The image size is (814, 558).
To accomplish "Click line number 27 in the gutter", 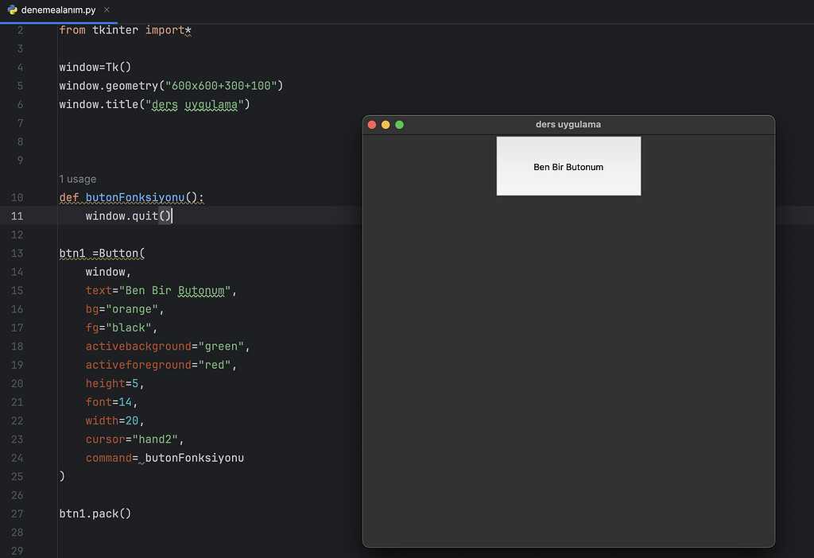I will coord(17,513).
